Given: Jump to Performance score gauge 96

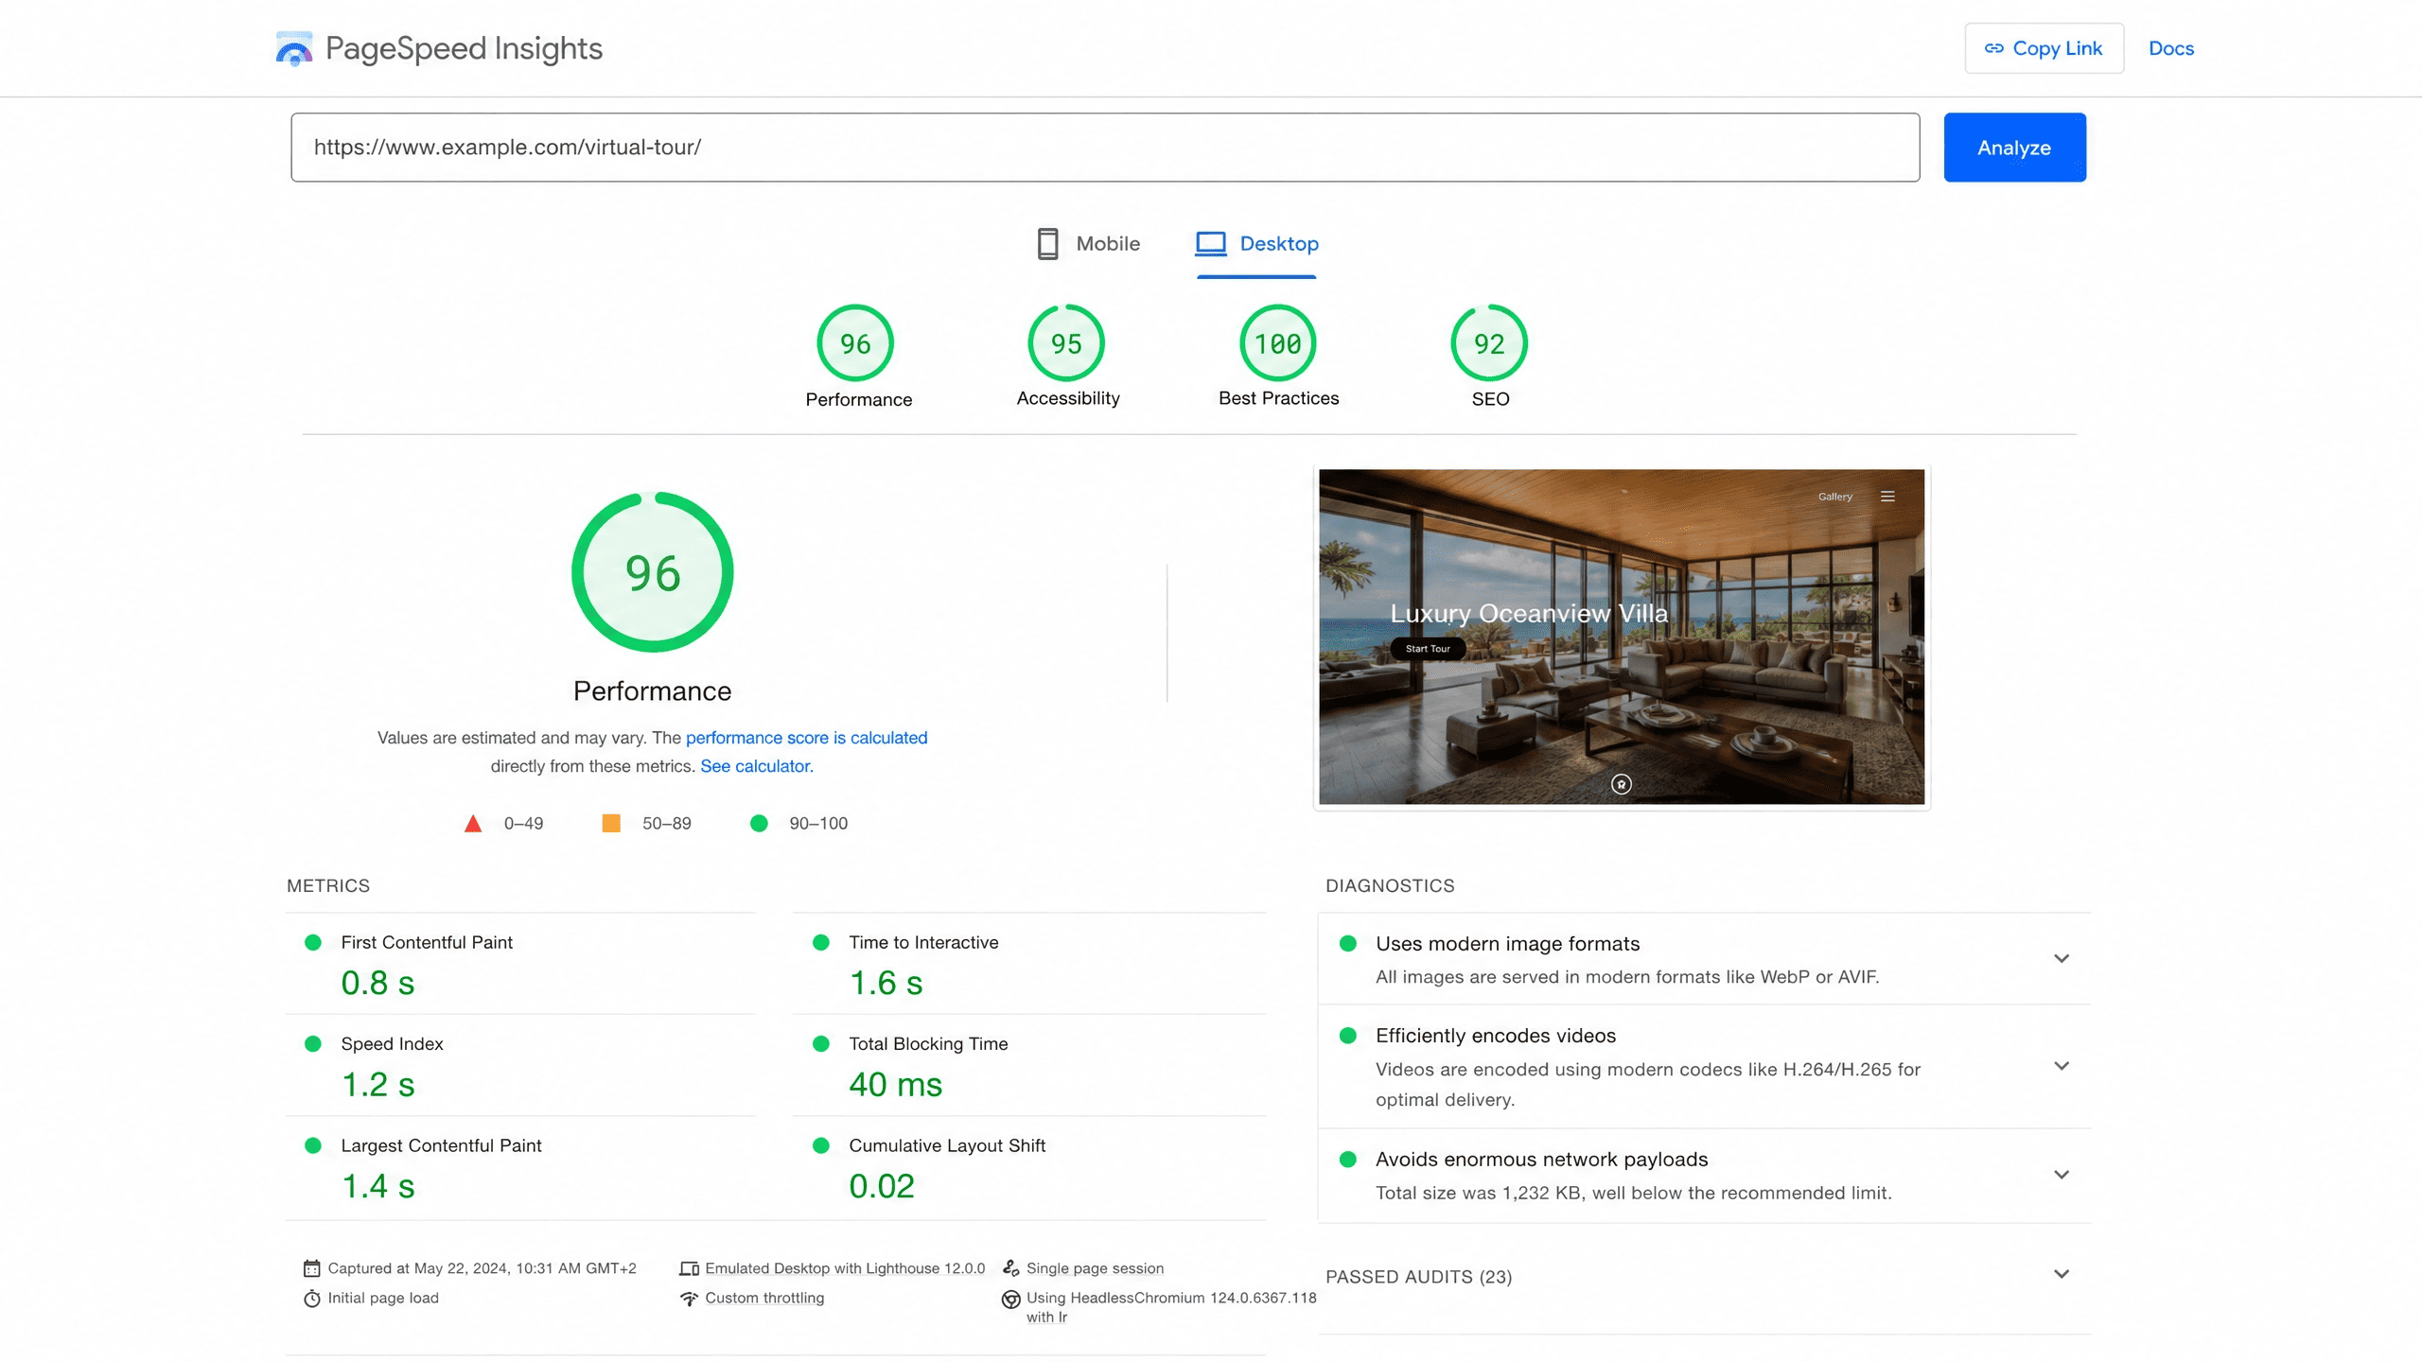Looking at the screenshot, I should pyautogui.click(x=855, y=343).
